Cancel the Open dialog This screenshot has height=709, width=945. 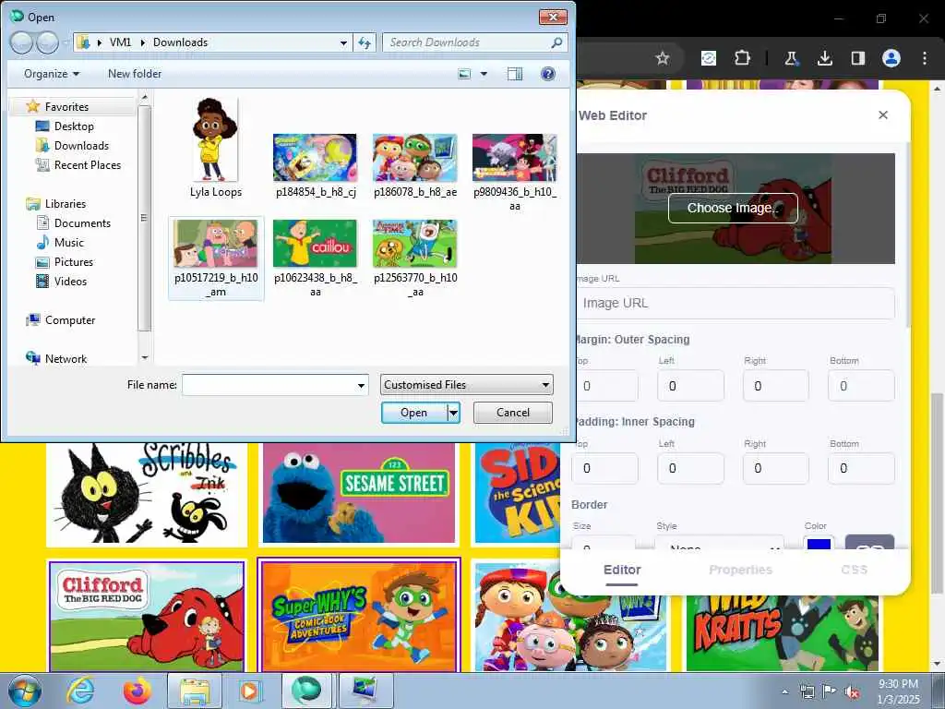tap(513, 413)
